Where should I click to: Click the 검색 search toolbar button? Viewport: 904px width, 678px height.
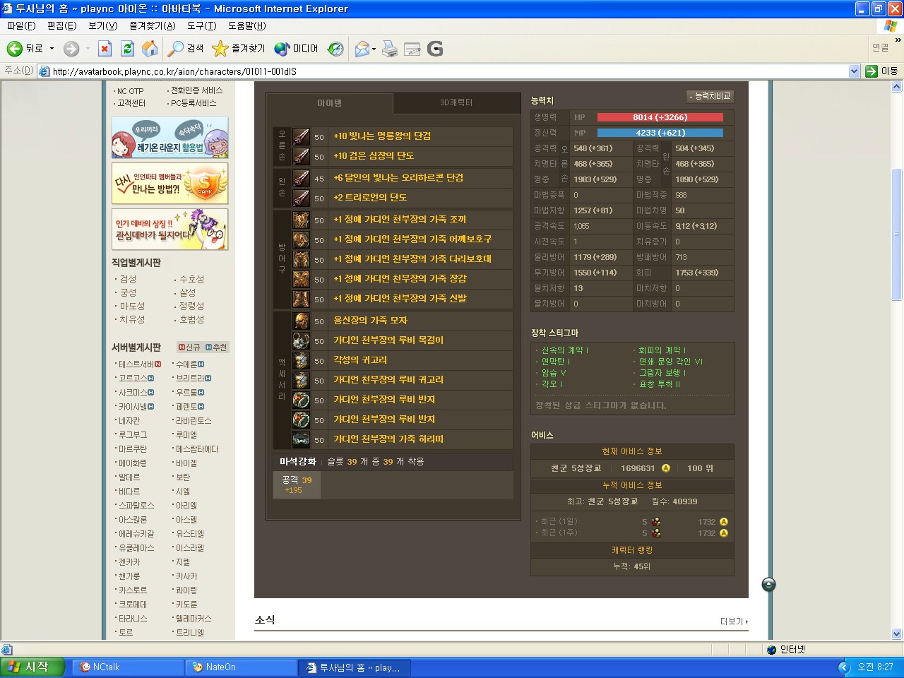point(186,49)
